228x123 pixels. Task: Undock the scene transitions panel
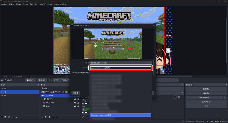(x=183, y=85)
